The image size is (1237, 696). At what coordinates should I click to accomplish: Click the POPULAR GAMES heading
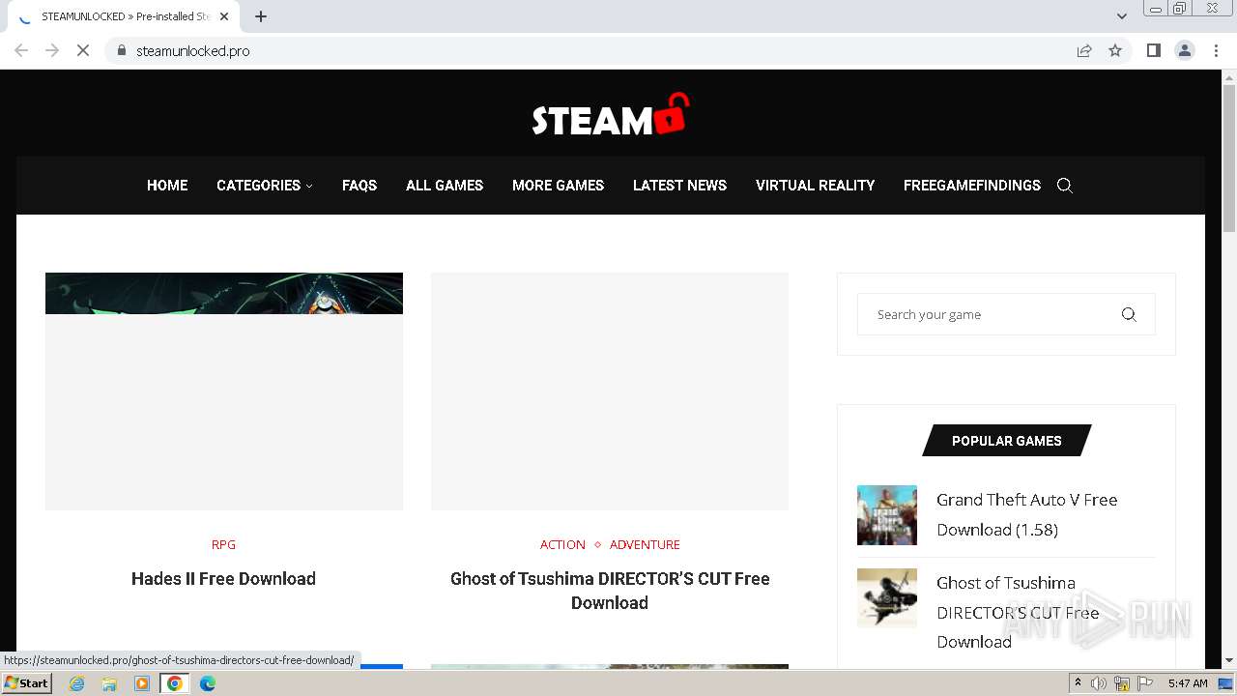point(1007,441)
